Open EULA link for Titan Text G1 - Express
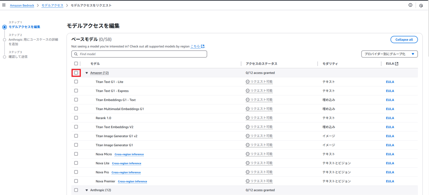Viewport: 429px width, 195px height. (390, 91)
